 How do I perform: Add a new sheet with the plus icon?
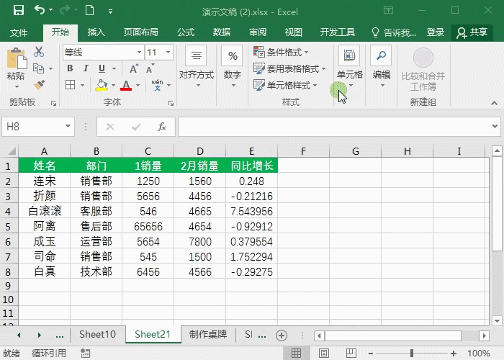point(282,336)
